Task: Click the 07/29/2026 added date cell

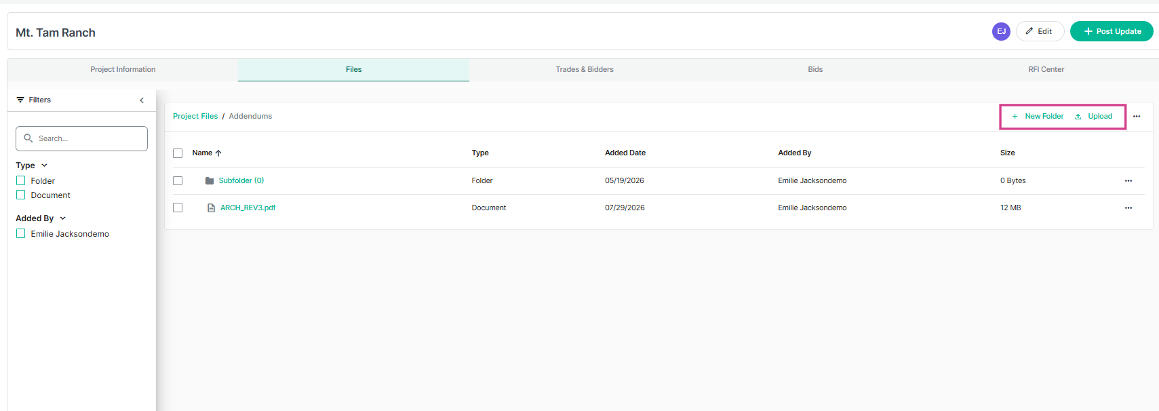Action: pos(625,208)
